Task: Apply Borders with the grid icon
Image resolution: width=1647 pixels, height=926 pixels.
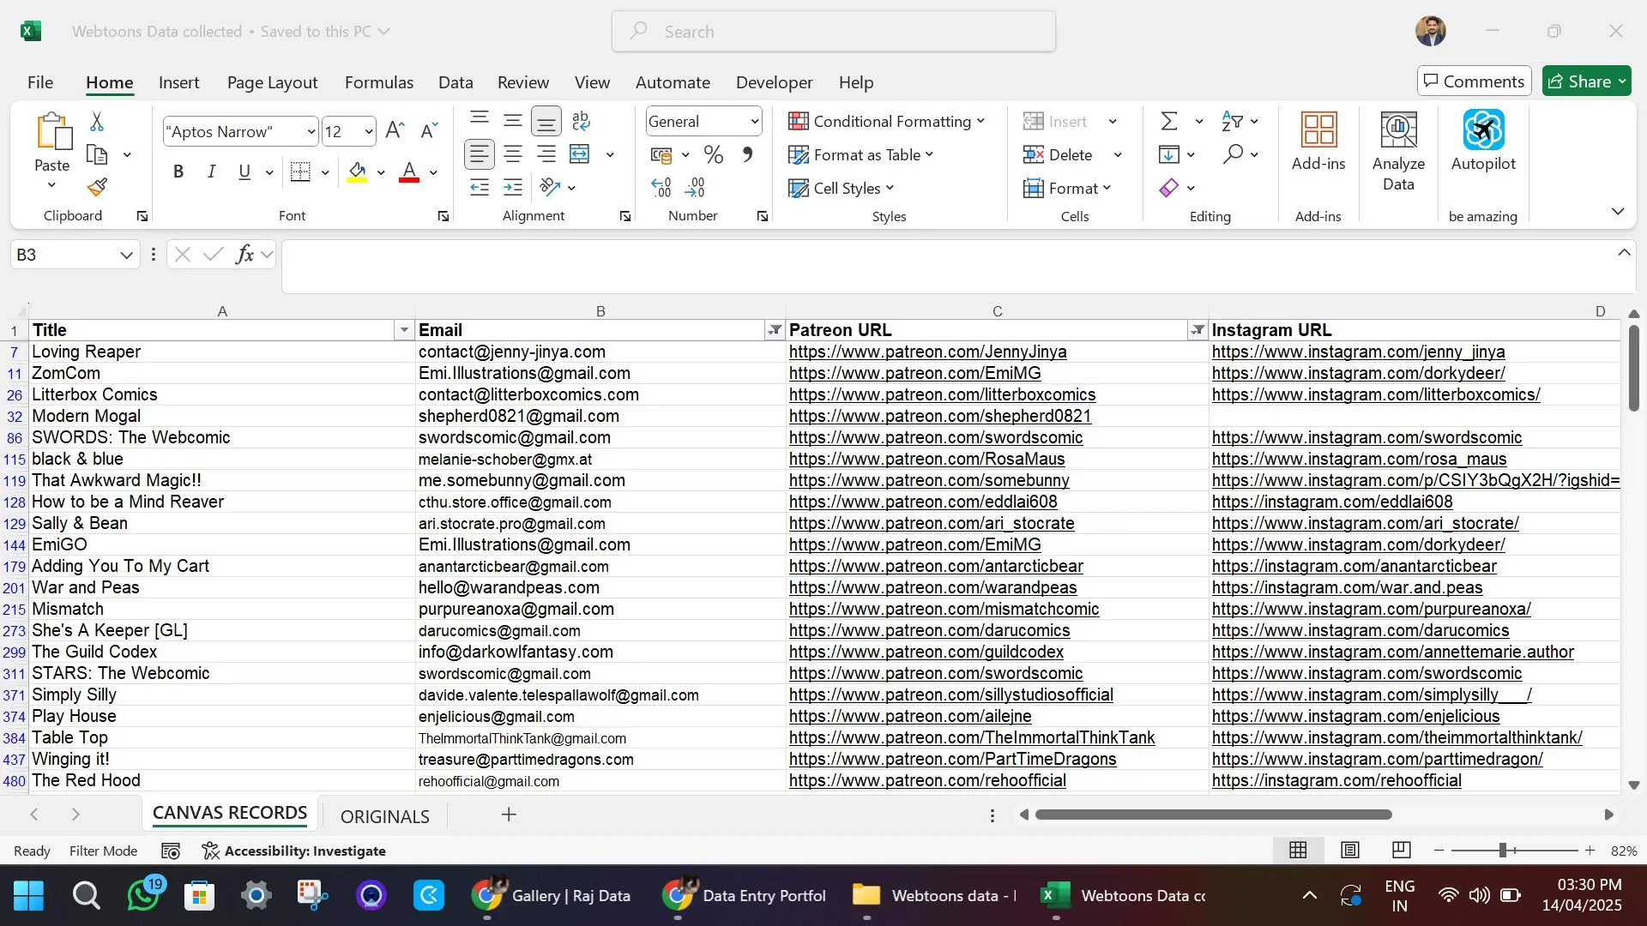Action: 300,171
